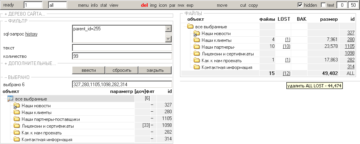Click the 'Лицензии и сертификаты' folder icon in the files panel
The width and height of the screenshot is (360, 144).
click(x=196, y=53)
